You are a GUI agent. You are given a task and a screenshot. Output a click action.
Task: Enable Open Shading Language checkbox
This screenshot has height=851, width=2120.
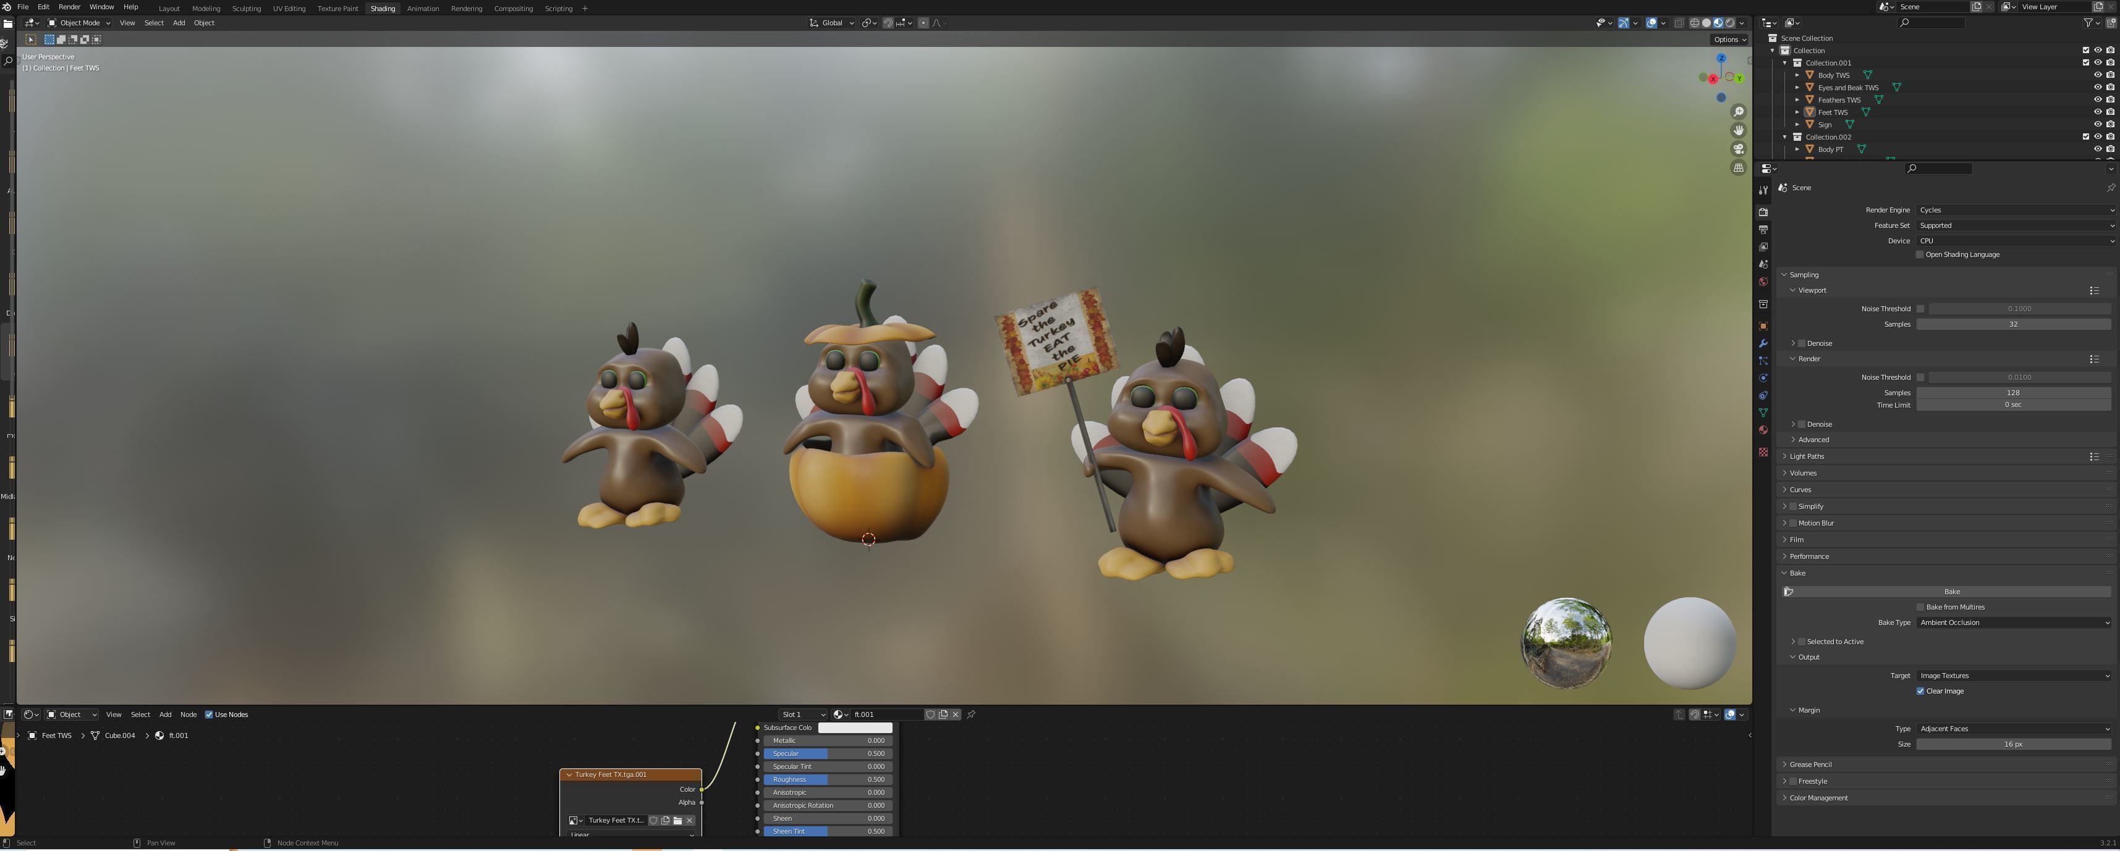tap(1919, 254)
